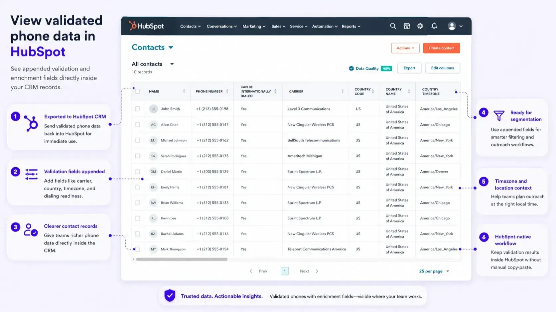556x312 pixels.
Task: Click EH avatar for Emily Harris
Action: pyautogui.click(x=153, y=187)
